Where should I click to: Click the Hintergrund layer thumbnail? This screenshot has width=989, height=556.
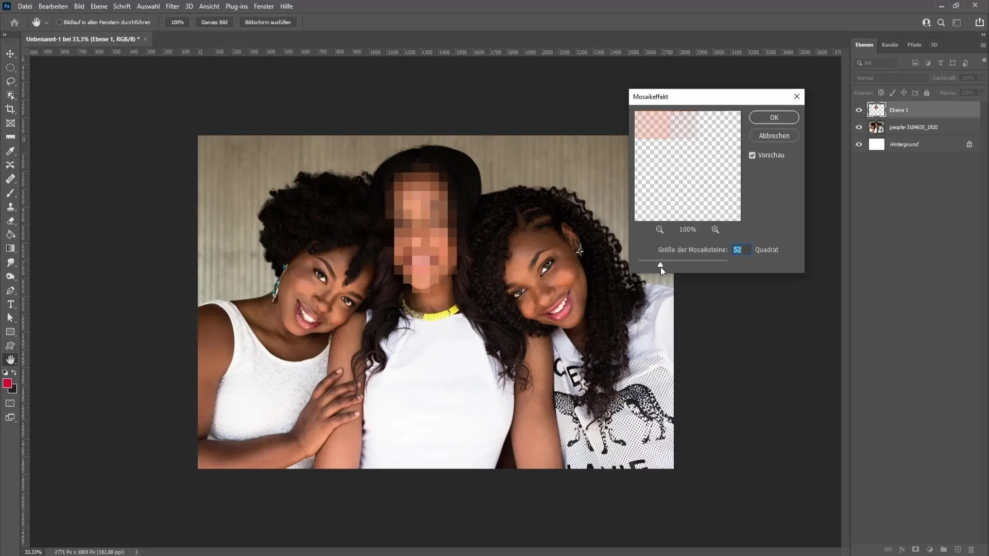877,144
